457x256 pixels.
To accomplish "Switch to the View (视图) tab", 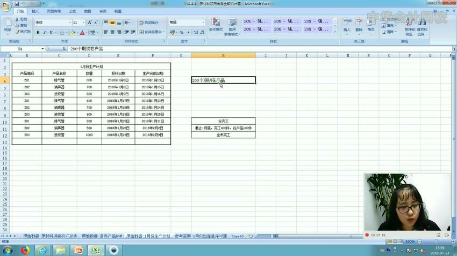I will coord(118,11).
